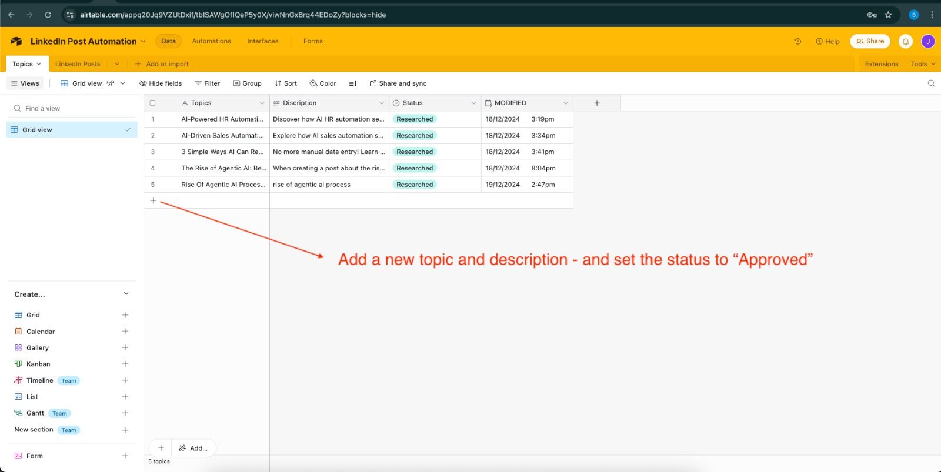Add new Grid view plus
This screenshot has width=941, height=472.
coord(125,315)
